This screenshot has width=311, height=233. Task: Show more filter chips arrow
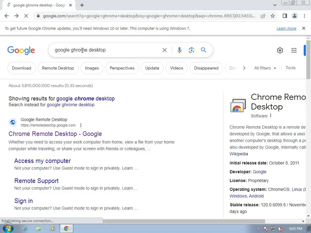click(x=244, y=68)
